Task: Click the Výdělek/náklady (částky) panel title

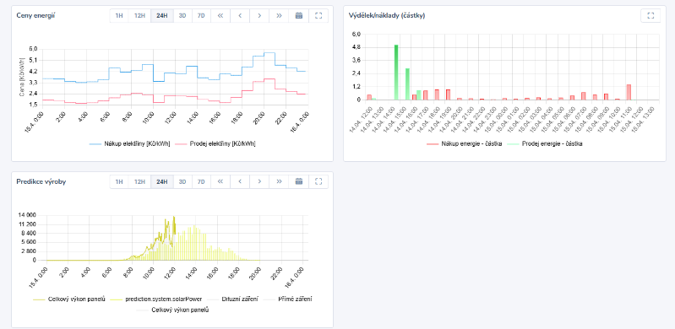Action: coord(387,15)
